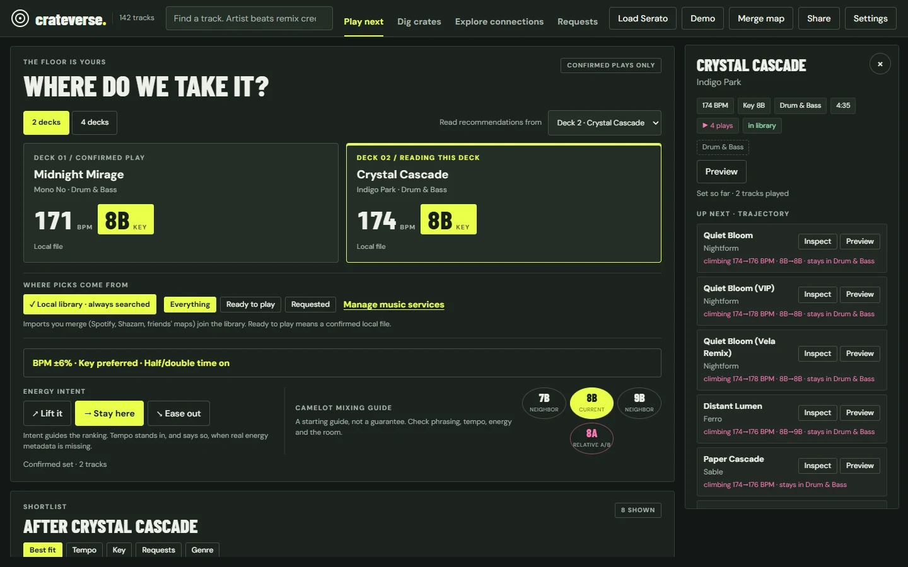Open Manage music services link
Screen dimensions: 908x567
click(x=393, y=304)
